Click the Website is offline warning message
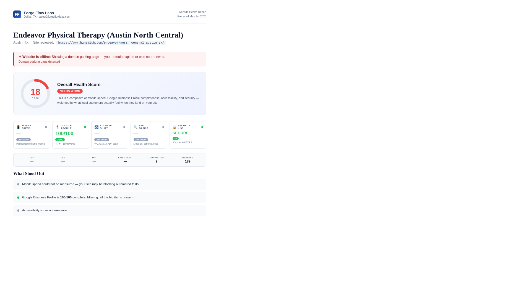Viewport: 531px width, 298px height. [92, 57]
